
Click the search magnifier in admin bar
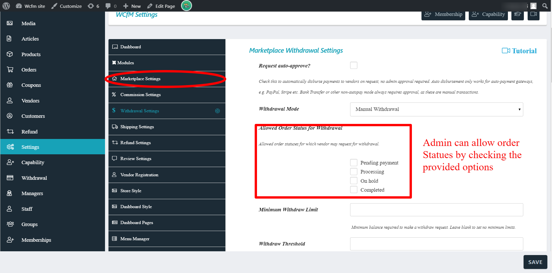pyautogui.click(x=545, y=6)
